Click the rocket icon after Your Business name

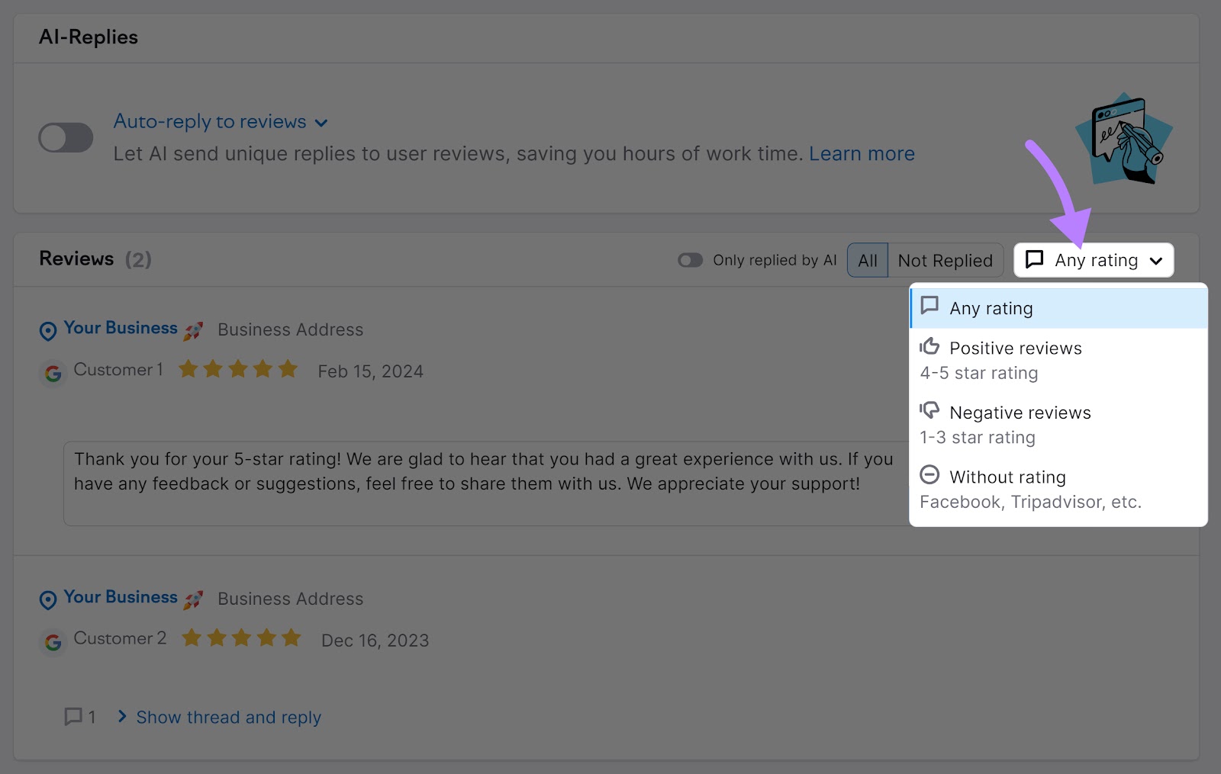(194, 329)
